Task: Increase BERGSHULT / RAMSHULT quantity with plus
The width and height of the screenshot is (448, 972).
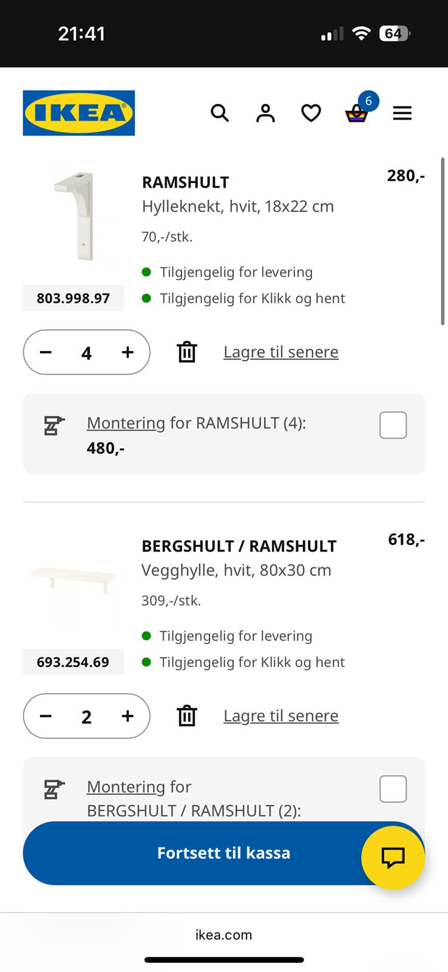Action: pyautogui.click(x=127, y=716)
